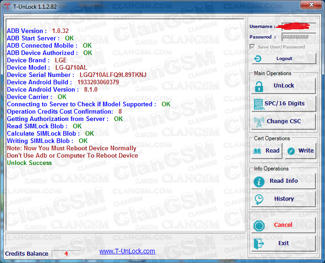Click the 'Calculate SIMLock Blob' log line

click(50, 134)
